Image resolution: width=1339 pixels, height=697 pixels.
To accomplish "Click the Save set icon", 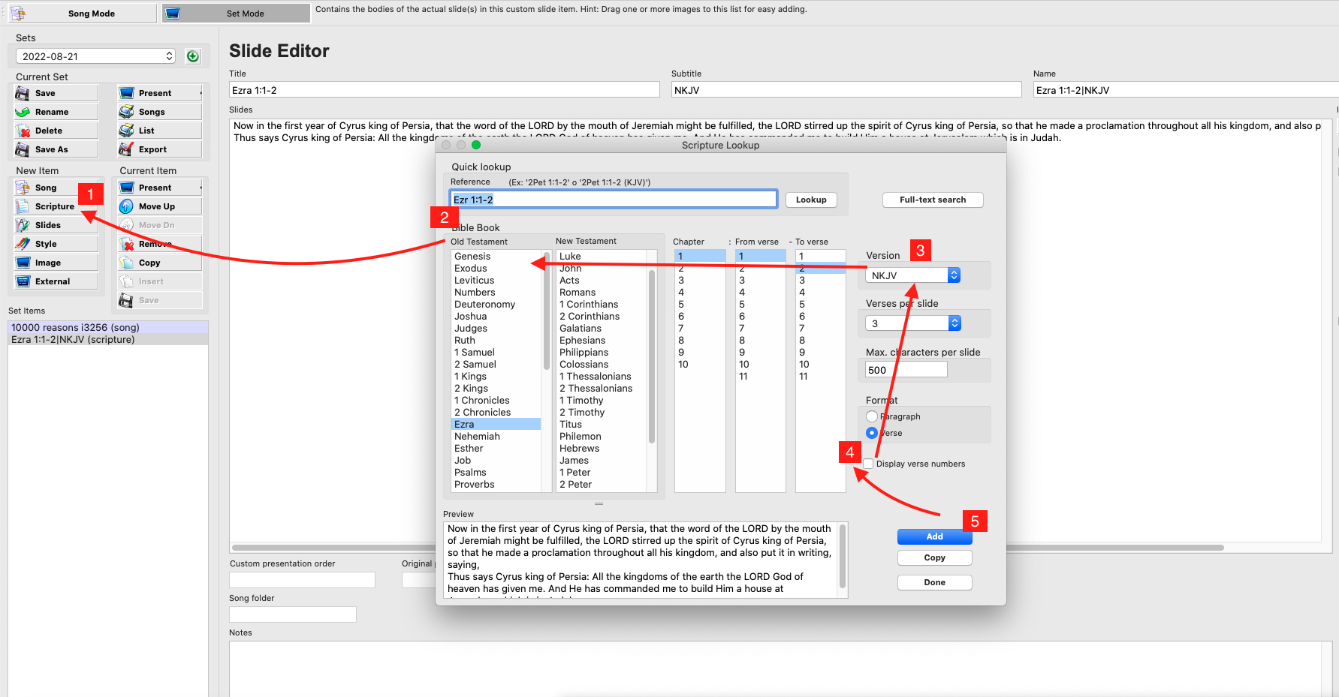I will click(x=23, y=93).
